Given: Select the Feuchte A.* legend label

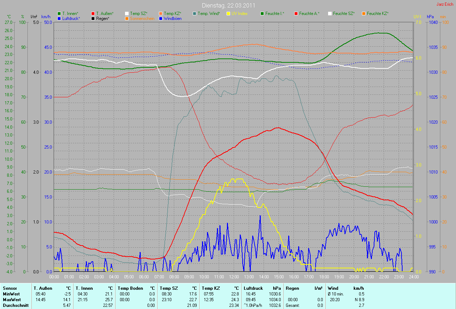Looking at the screenshot, I should coord(309,14).
